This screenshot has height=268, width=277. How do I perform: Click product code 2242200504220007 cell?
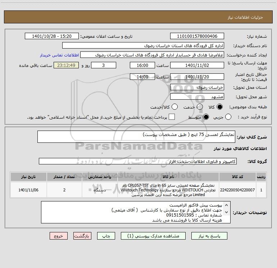[x=237, y=190]
